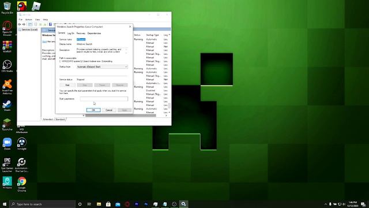This screenshot has width=369, height=208.
Task: Open Opera GX Browser desktop icon
Action: click(x=7, y=28)
